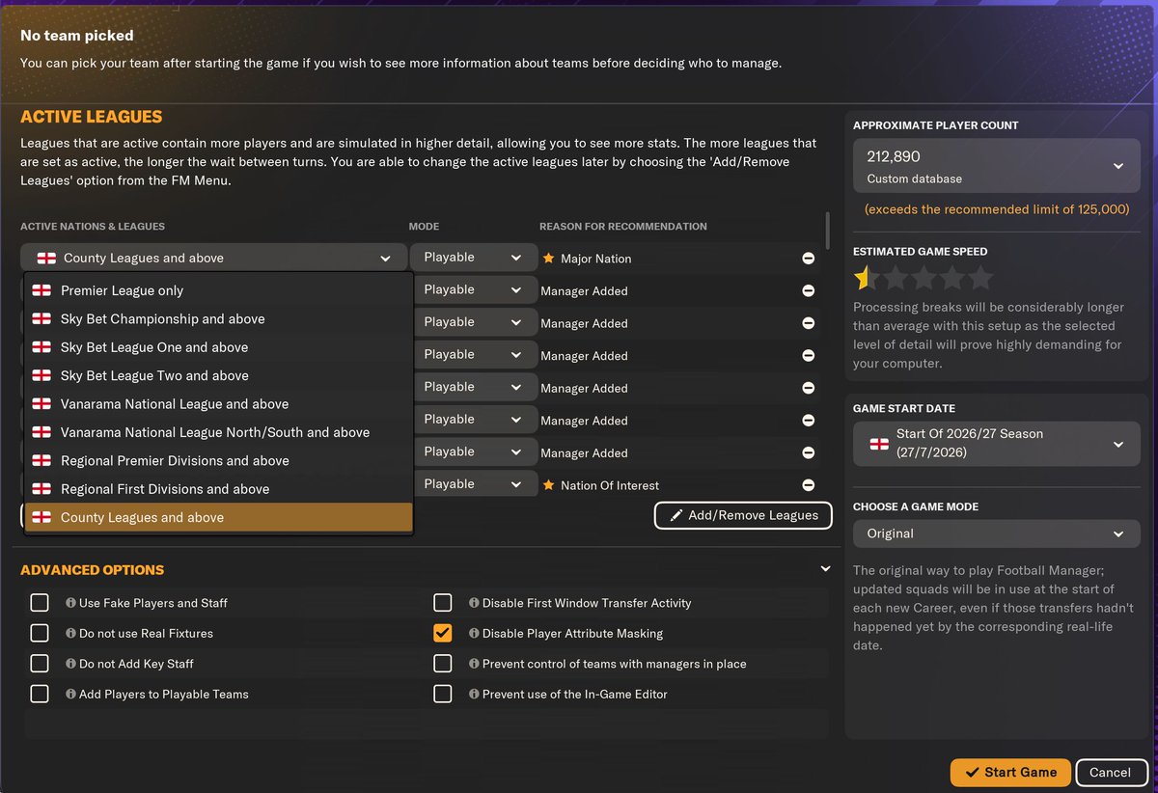Click the active leagues list scrollbar
The image size is (1158, 793).
tap(827, 230)
